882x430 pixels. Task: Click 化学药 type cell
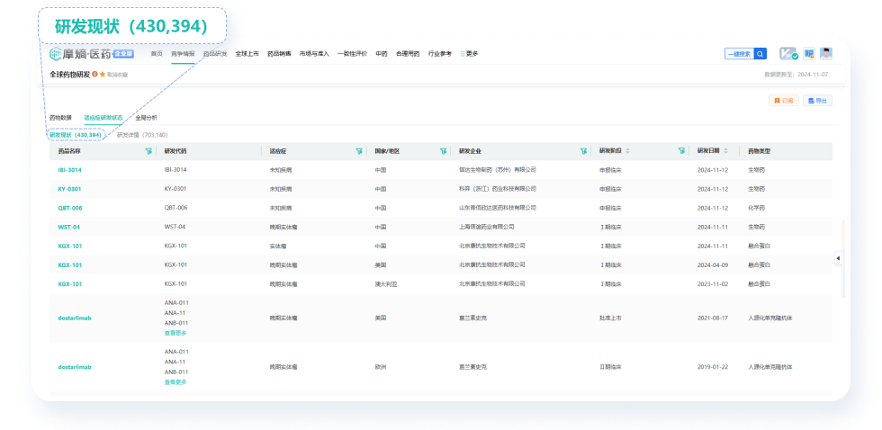point(757,208)
